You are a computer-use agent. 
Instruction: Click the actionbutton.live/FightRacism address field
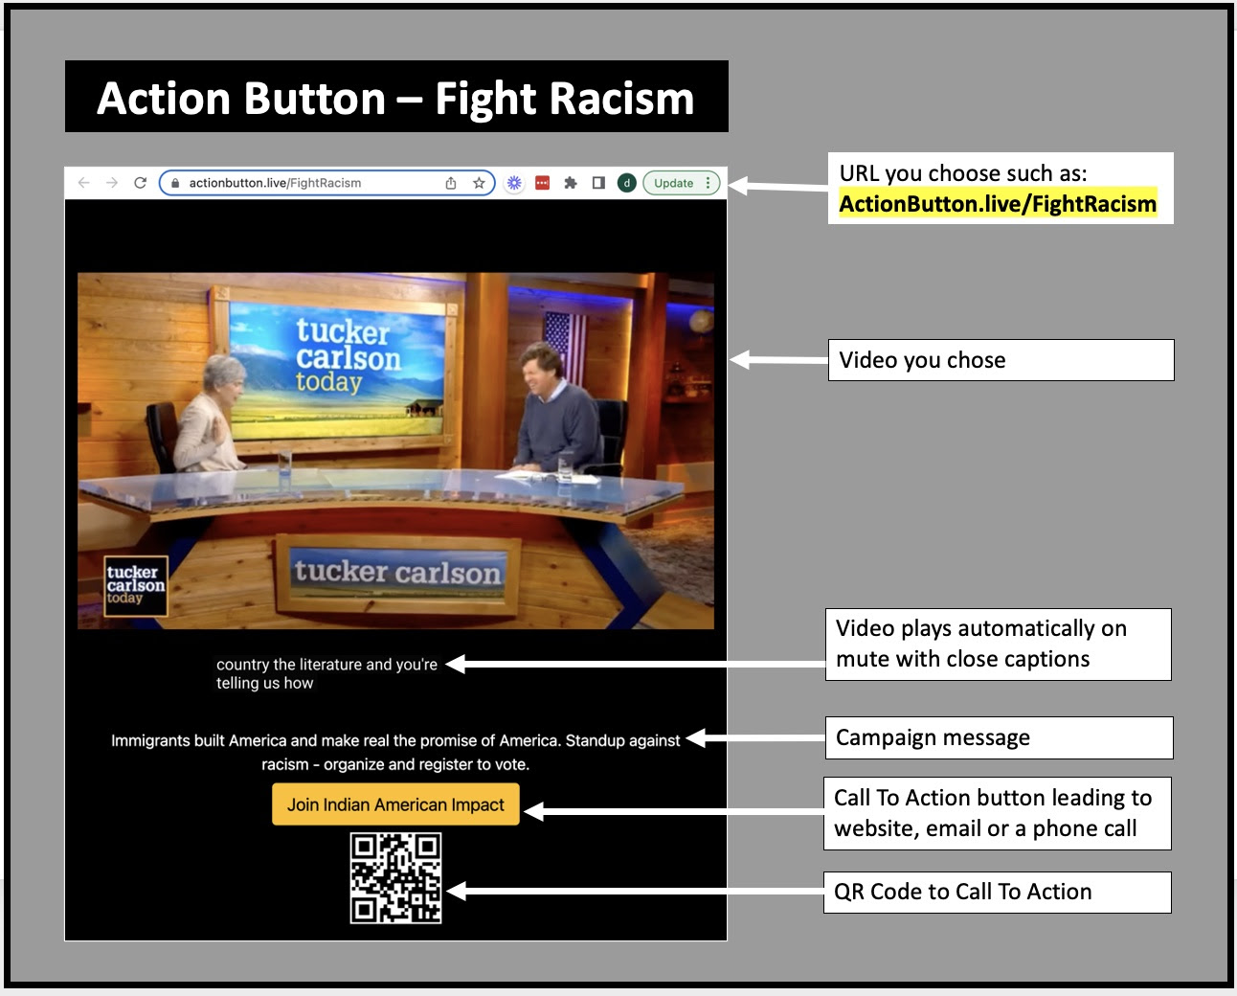pos(326,183)
